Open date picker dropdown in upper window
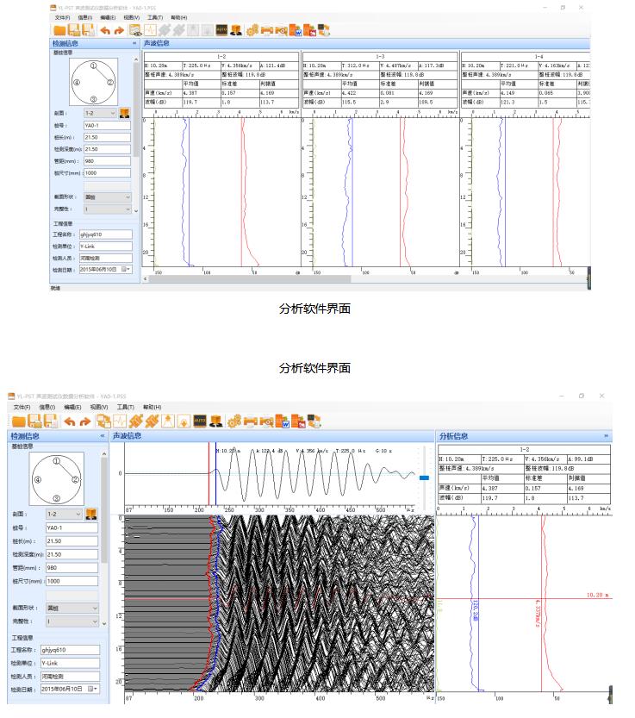635x718 pixels. (126, 270)
